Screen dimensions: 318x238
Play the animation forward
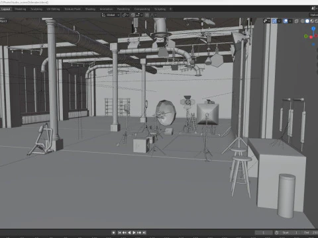tap(134, 233)
